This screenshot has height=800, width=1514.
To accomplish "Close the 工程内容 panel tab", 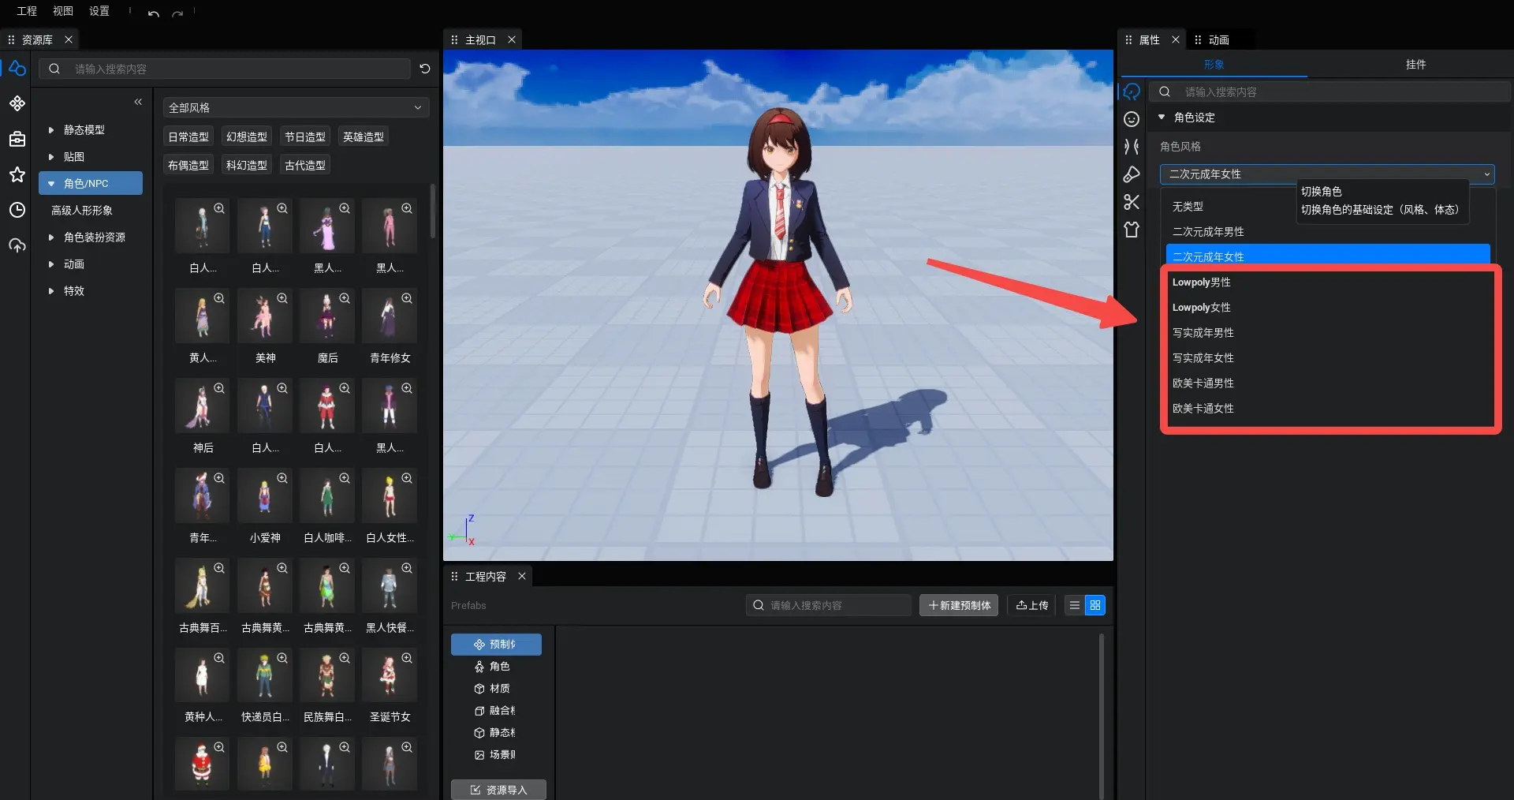I will 522,577.
